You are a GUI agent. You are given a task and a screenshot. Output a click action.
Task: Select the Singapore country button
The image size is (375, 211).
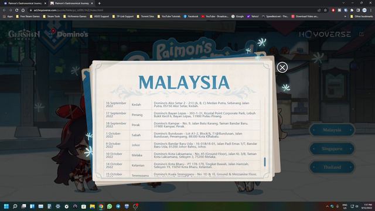pos(332,148)
